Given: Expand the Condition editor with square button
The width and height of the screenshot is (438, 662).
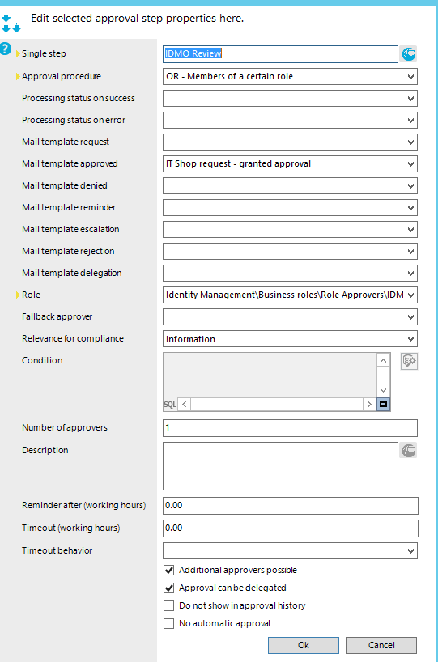Looking at the screenshot, I should click(383, 405).
